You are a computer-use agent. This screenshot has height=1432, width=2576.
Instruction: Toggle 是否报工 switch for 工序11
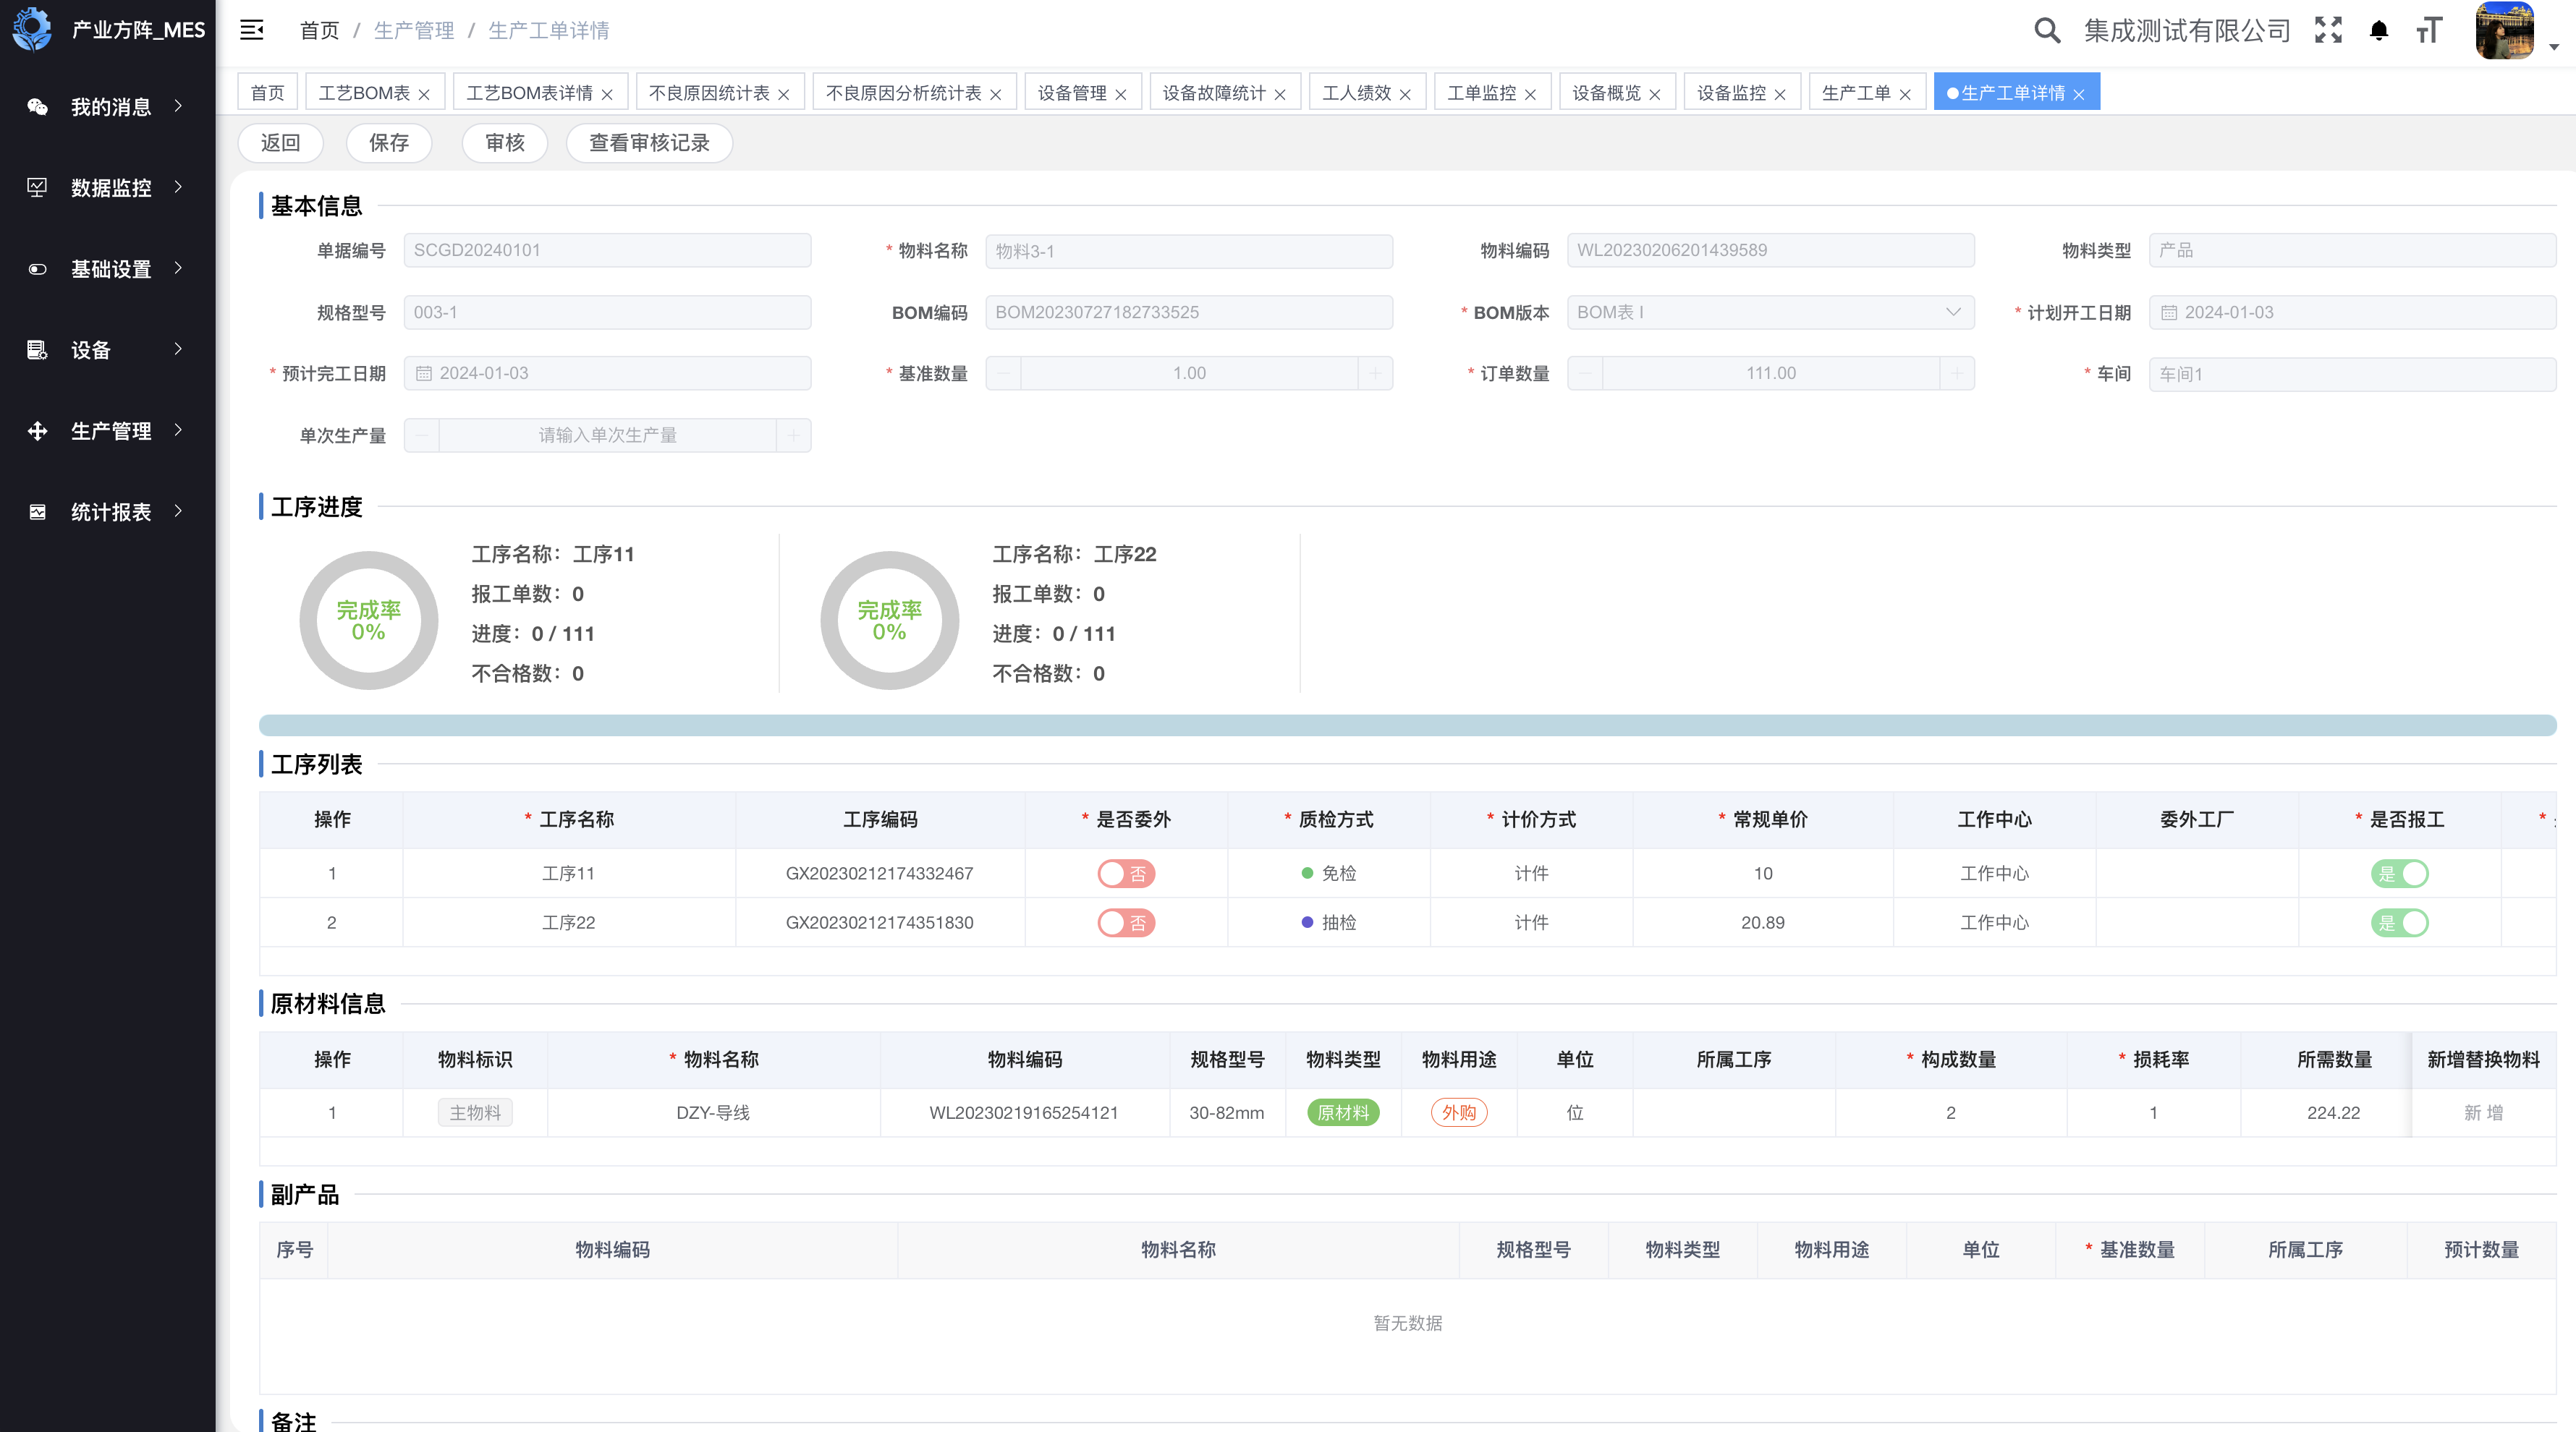point(2399,874)
